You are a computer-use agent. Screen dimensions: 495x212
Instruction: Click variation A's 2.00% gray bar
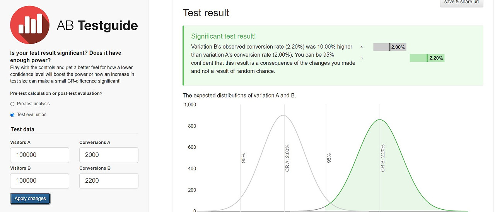(x=389, y=47)
